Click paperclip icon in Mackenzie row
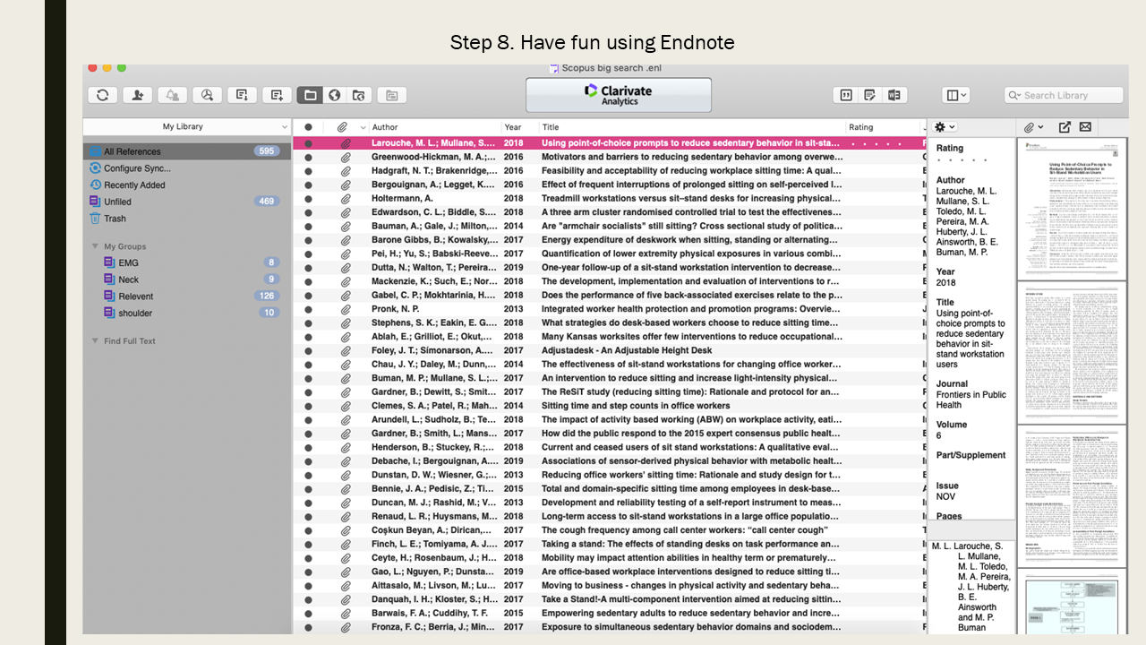The image size is (1146, 645). pyautogui.click(x=346, y=281)
